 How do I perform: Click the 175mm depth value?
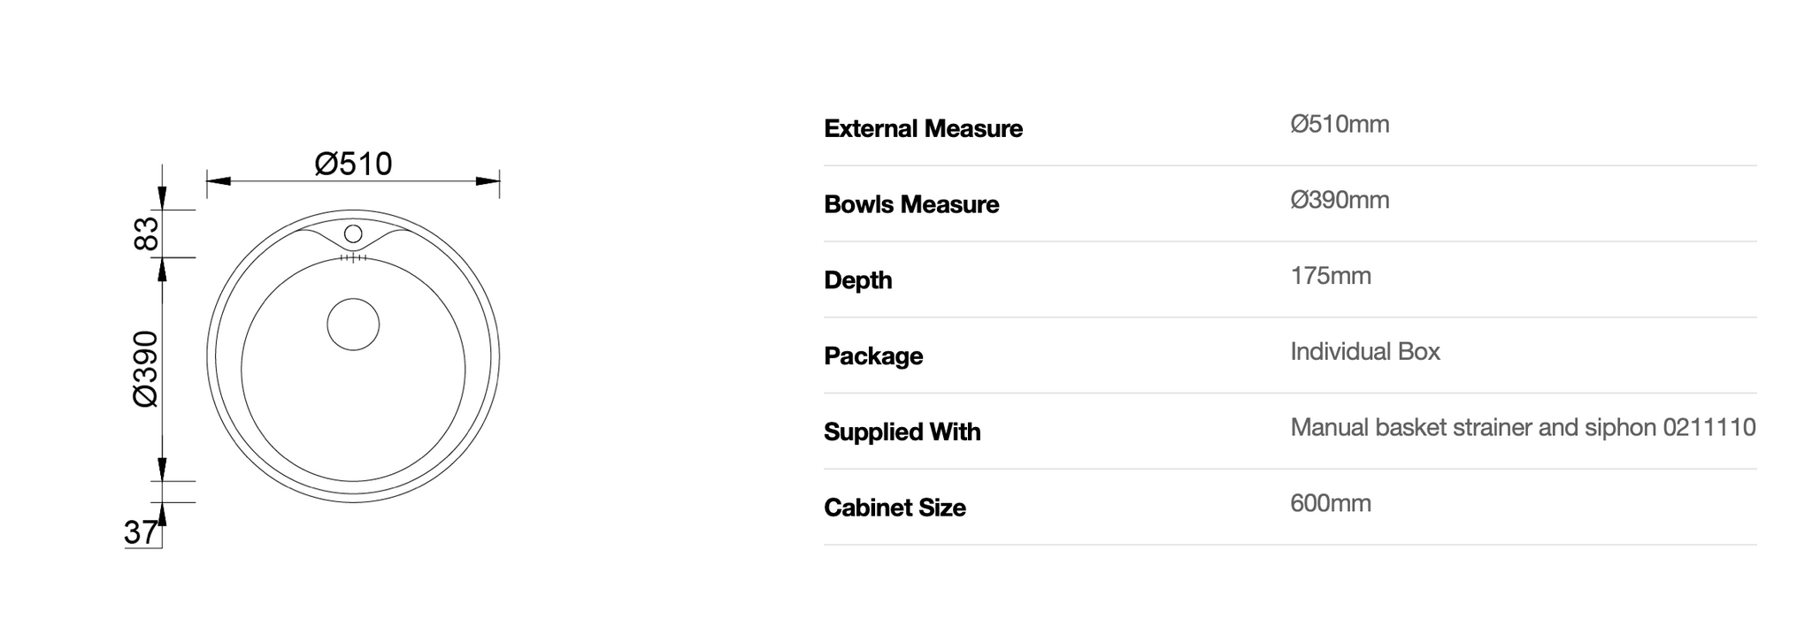tap(1331, 276)
